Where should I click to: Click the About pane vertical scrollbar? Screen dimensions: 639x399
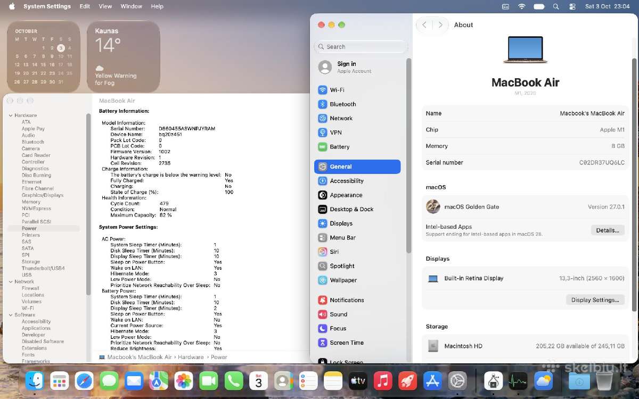point(634,185)
